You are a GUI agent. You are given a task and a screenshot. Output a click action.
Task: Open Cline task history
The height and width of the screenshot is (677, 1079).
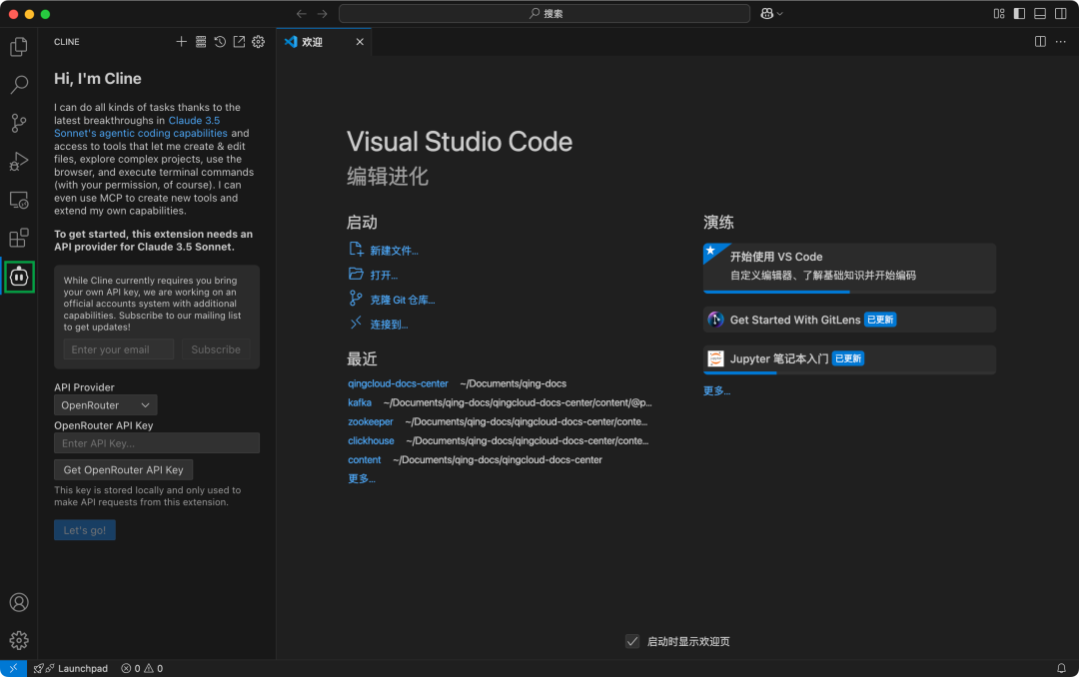(220, 42)
